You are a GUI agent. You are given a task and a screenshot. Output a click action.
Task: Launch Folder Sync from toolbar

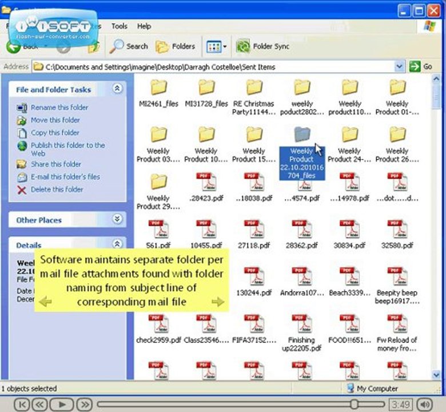(x=262, y=46)
